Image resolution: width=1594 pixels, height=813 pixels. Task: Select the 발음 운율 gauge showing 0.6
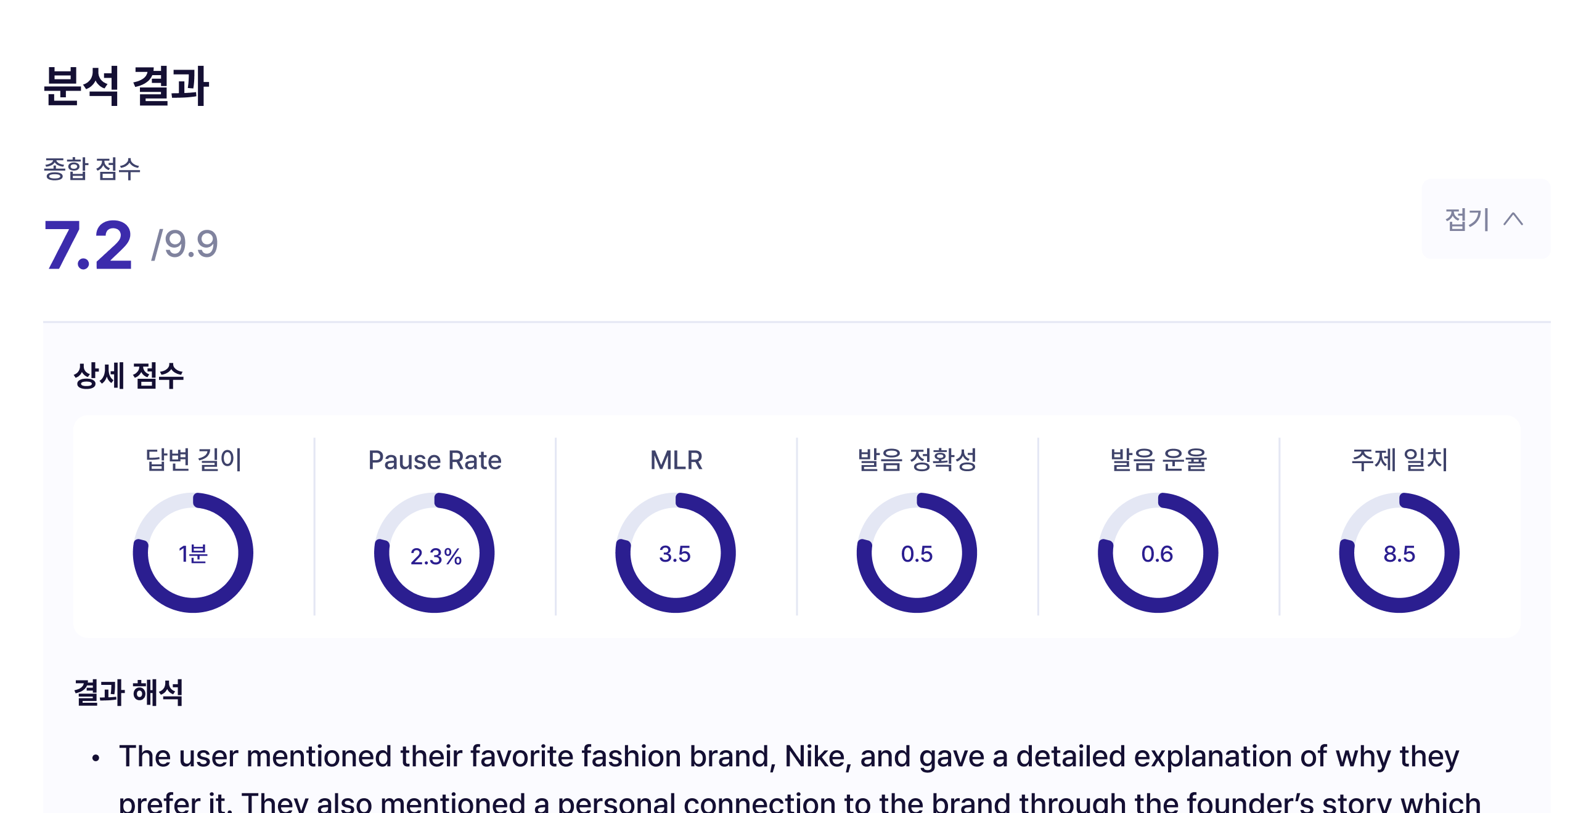tap(1158, 552)
